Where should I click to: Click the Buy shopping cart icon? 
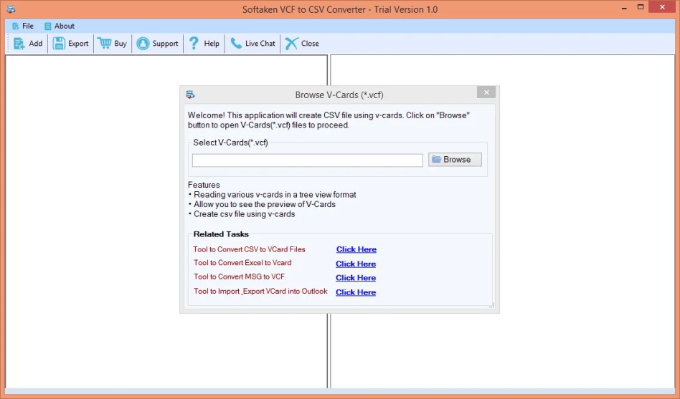105,43
